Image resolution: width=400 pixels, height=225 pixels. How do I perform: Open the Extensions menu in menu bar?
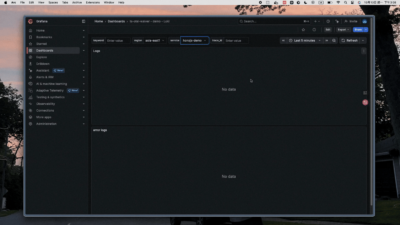click(93, 2)
